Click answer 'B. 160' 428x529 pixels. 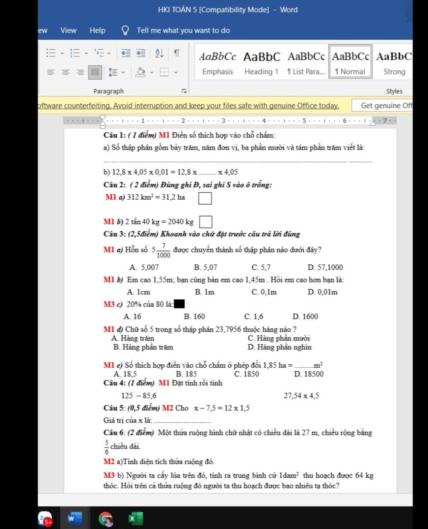[194, 317]
